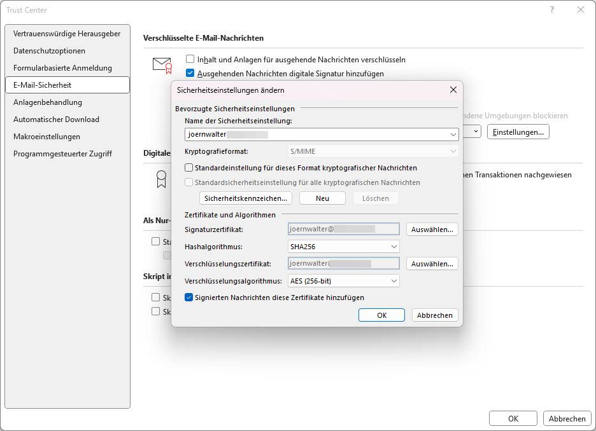Uncheck Ausgehenden Nachrichten digitale Signatur hinzufügen
The height and width of the screenshot is (431, 596).
click(190, 73)
